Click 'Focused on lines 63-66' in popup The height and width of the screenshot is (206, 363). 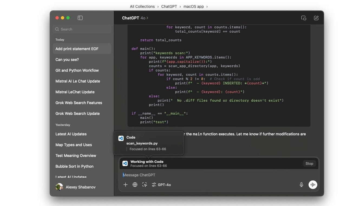pos(148,149)
